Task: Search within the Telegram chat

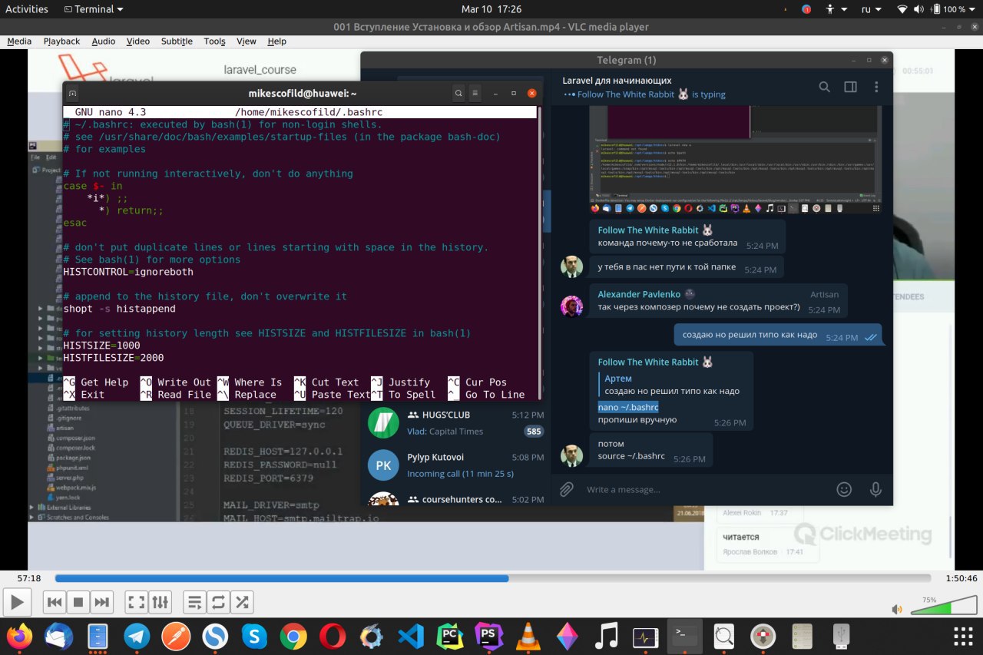Action: tap(824, 87)
